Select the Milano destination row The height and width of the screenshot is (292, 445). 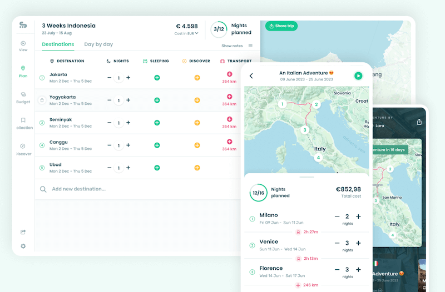tap(306, 219)
